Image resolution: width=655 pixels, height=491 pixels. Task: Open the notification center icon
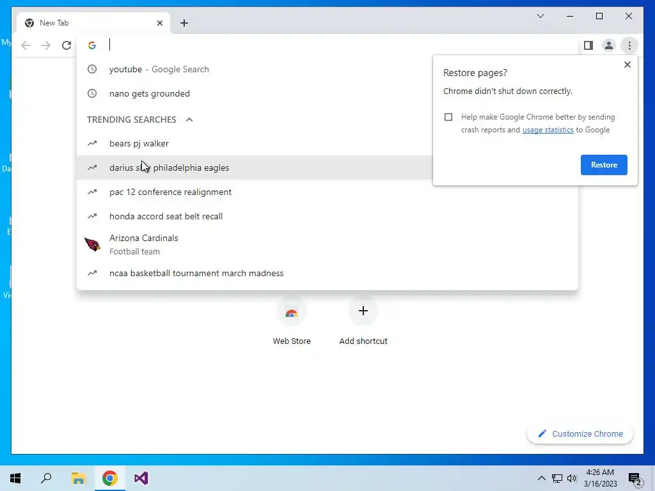[635, 479]
